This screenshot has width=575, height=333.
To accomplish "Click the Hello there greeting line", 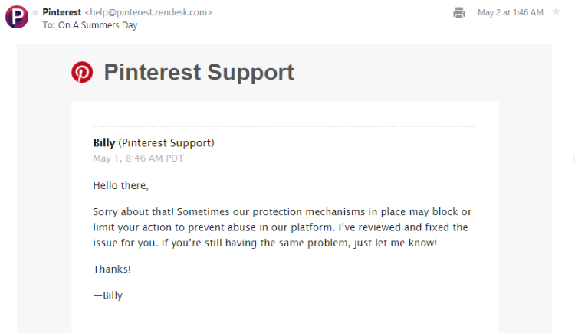I will click(120, 185).
